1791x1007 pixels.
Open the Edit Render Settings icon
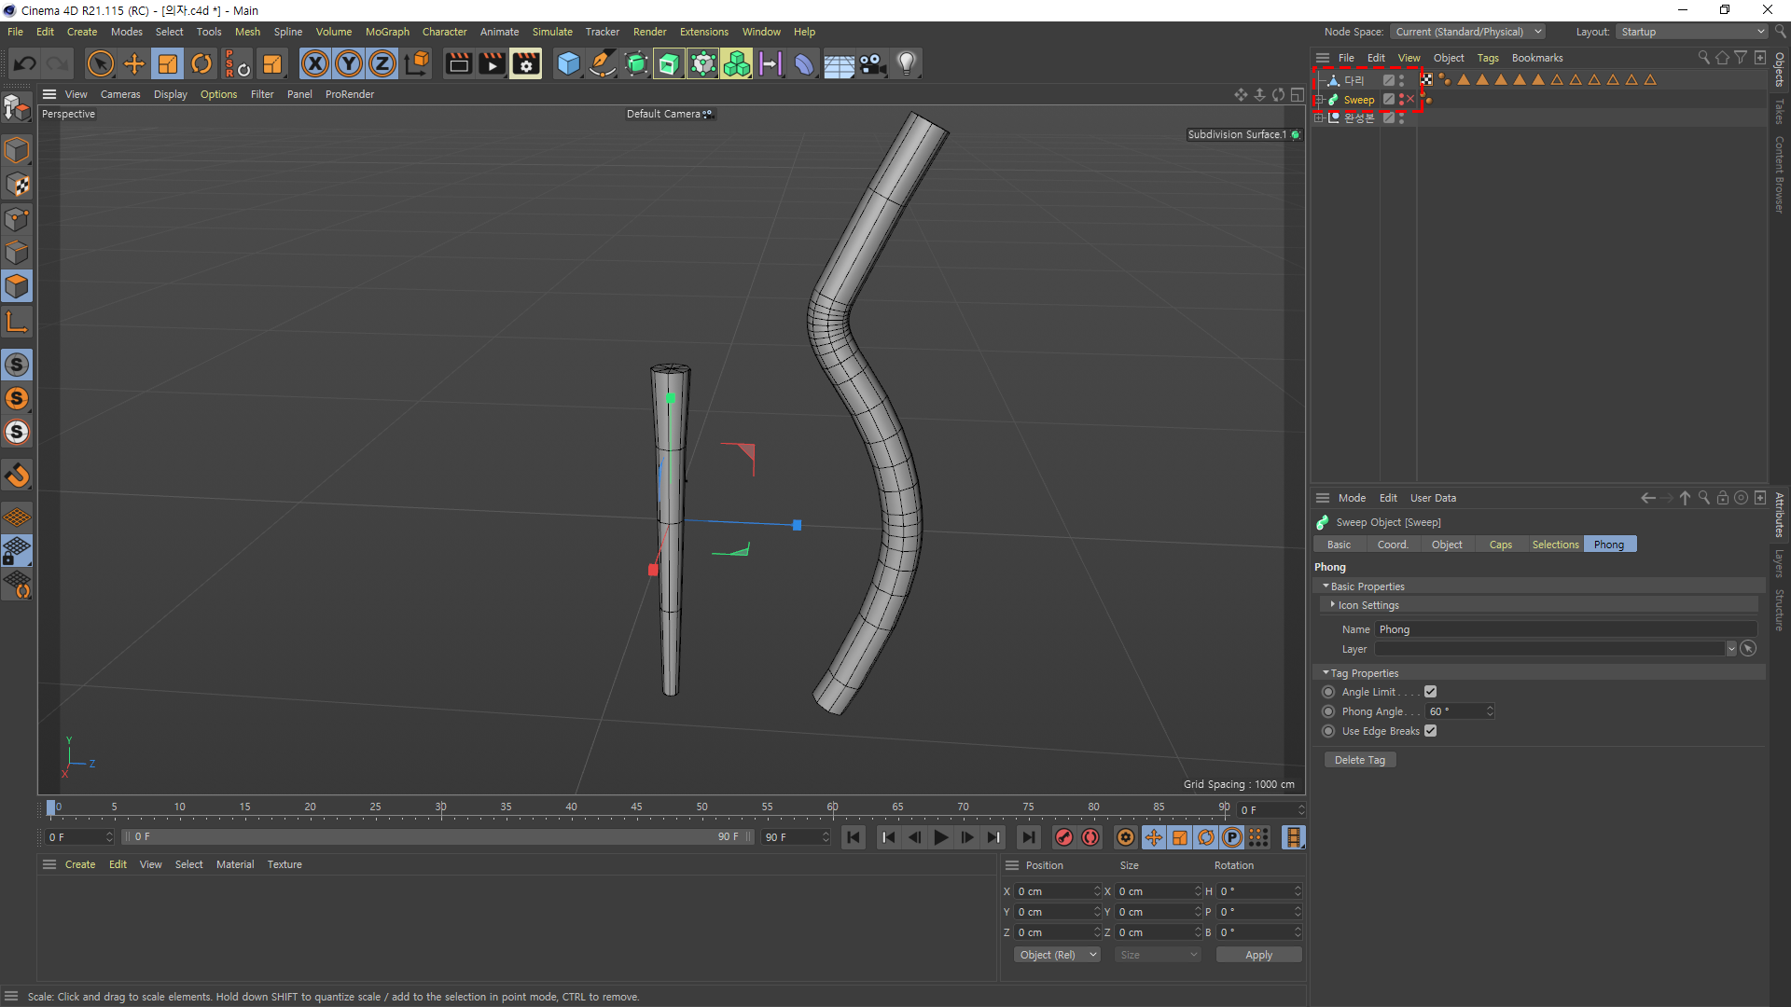525,63
